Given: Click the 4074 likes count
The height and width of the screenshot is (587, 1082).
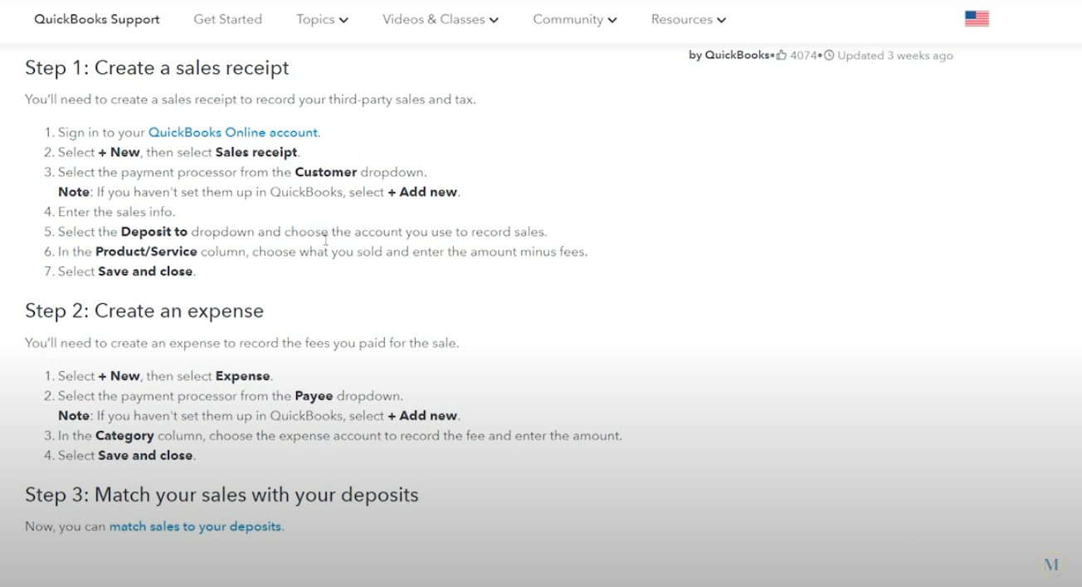Looking at the screenshot, I should coord(803,56).
